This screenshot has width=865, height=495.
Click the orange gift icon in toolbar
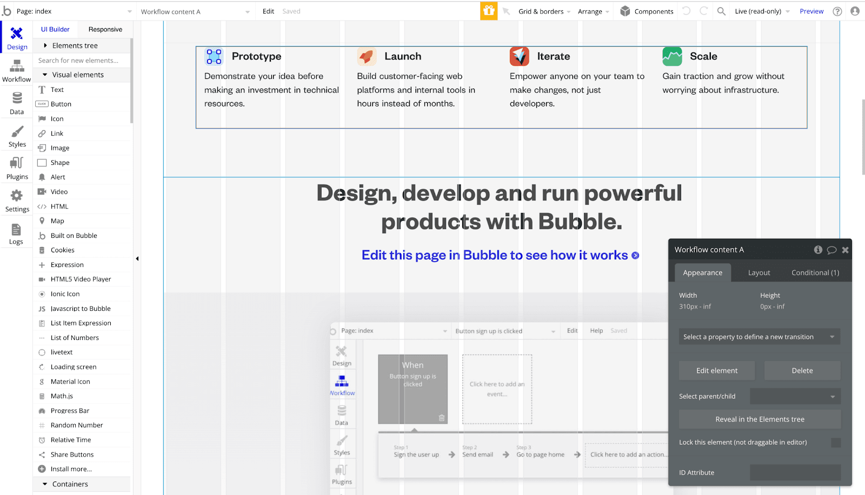click(488, 10)
